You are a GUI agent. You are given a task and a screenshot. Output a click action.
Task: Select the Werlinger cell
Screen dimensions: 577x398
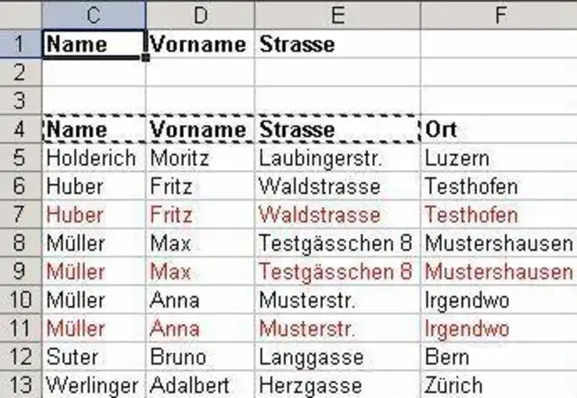coord(93,384)
